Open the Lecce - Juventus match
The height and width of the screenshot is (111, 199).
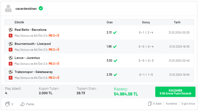(27, 58)
